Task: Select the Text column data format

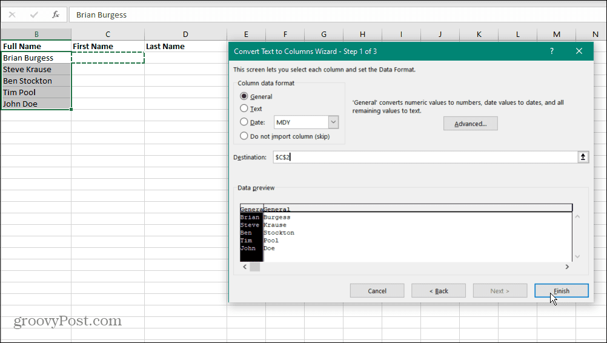Action: (x=244, y=108)
